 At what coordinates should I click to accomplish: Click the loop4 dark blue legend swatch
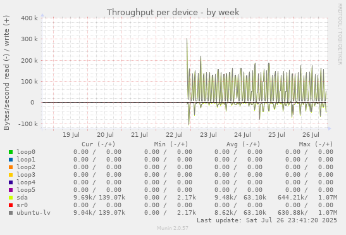point(11,182)
